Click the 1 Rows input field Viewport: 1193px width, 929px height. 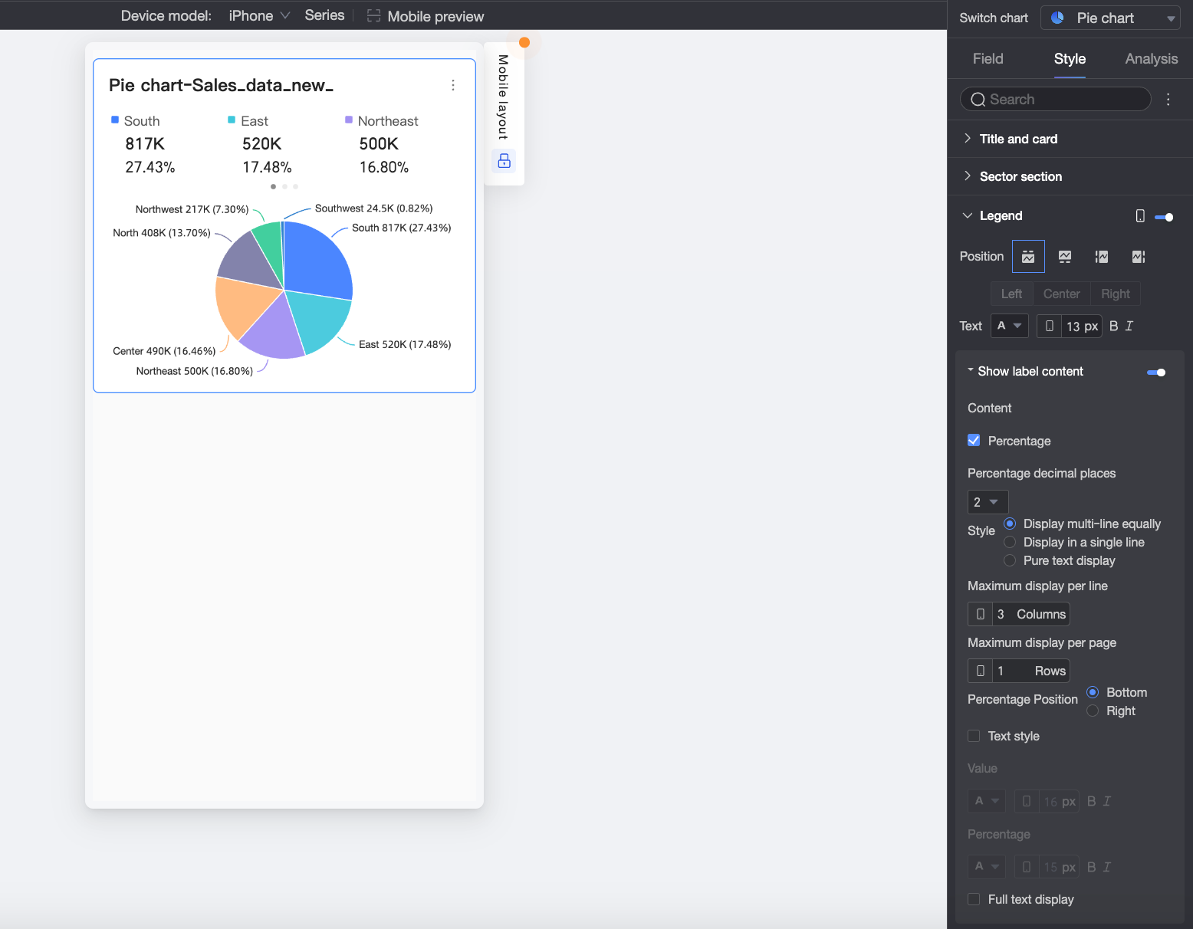1030,671
